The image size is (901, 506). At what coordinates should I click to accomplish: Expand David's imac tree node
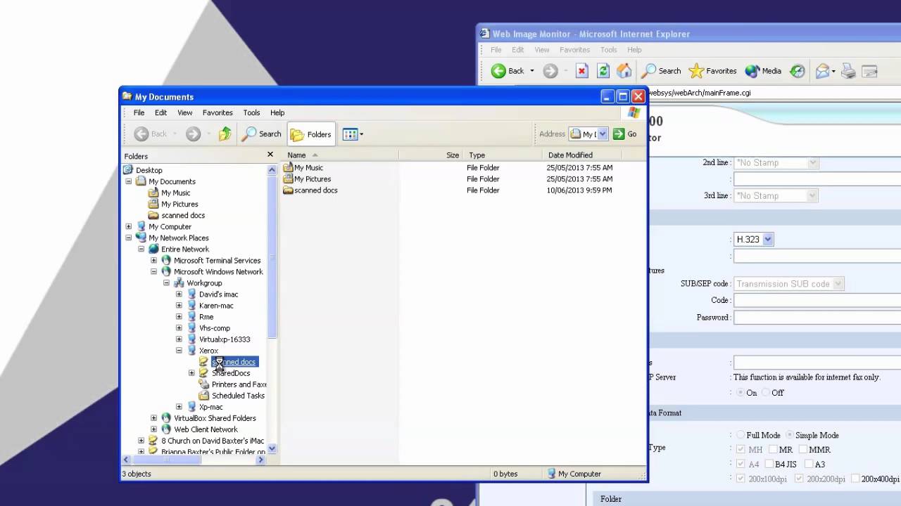(179, 294)
